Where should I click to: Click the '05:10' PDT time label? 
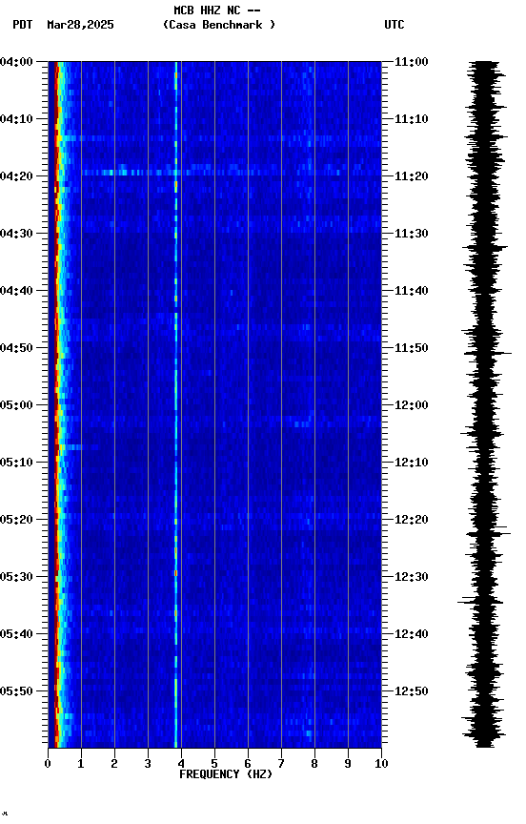(16, 463)
